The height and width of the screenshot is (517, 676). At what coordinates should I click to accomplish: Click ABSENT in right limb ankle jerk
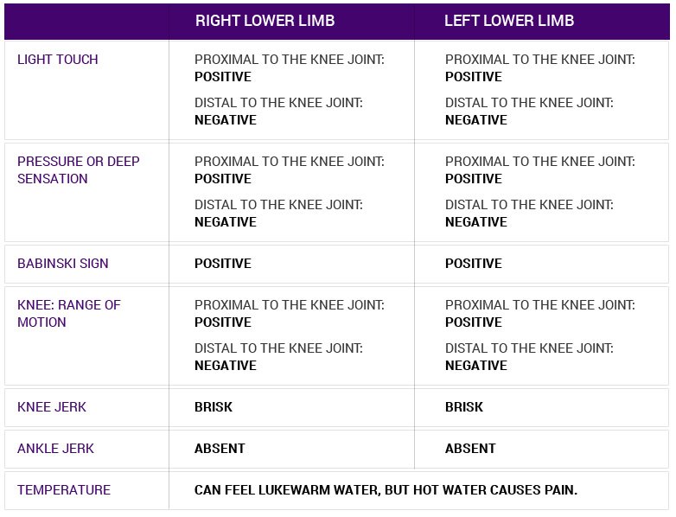click(220, 449)
